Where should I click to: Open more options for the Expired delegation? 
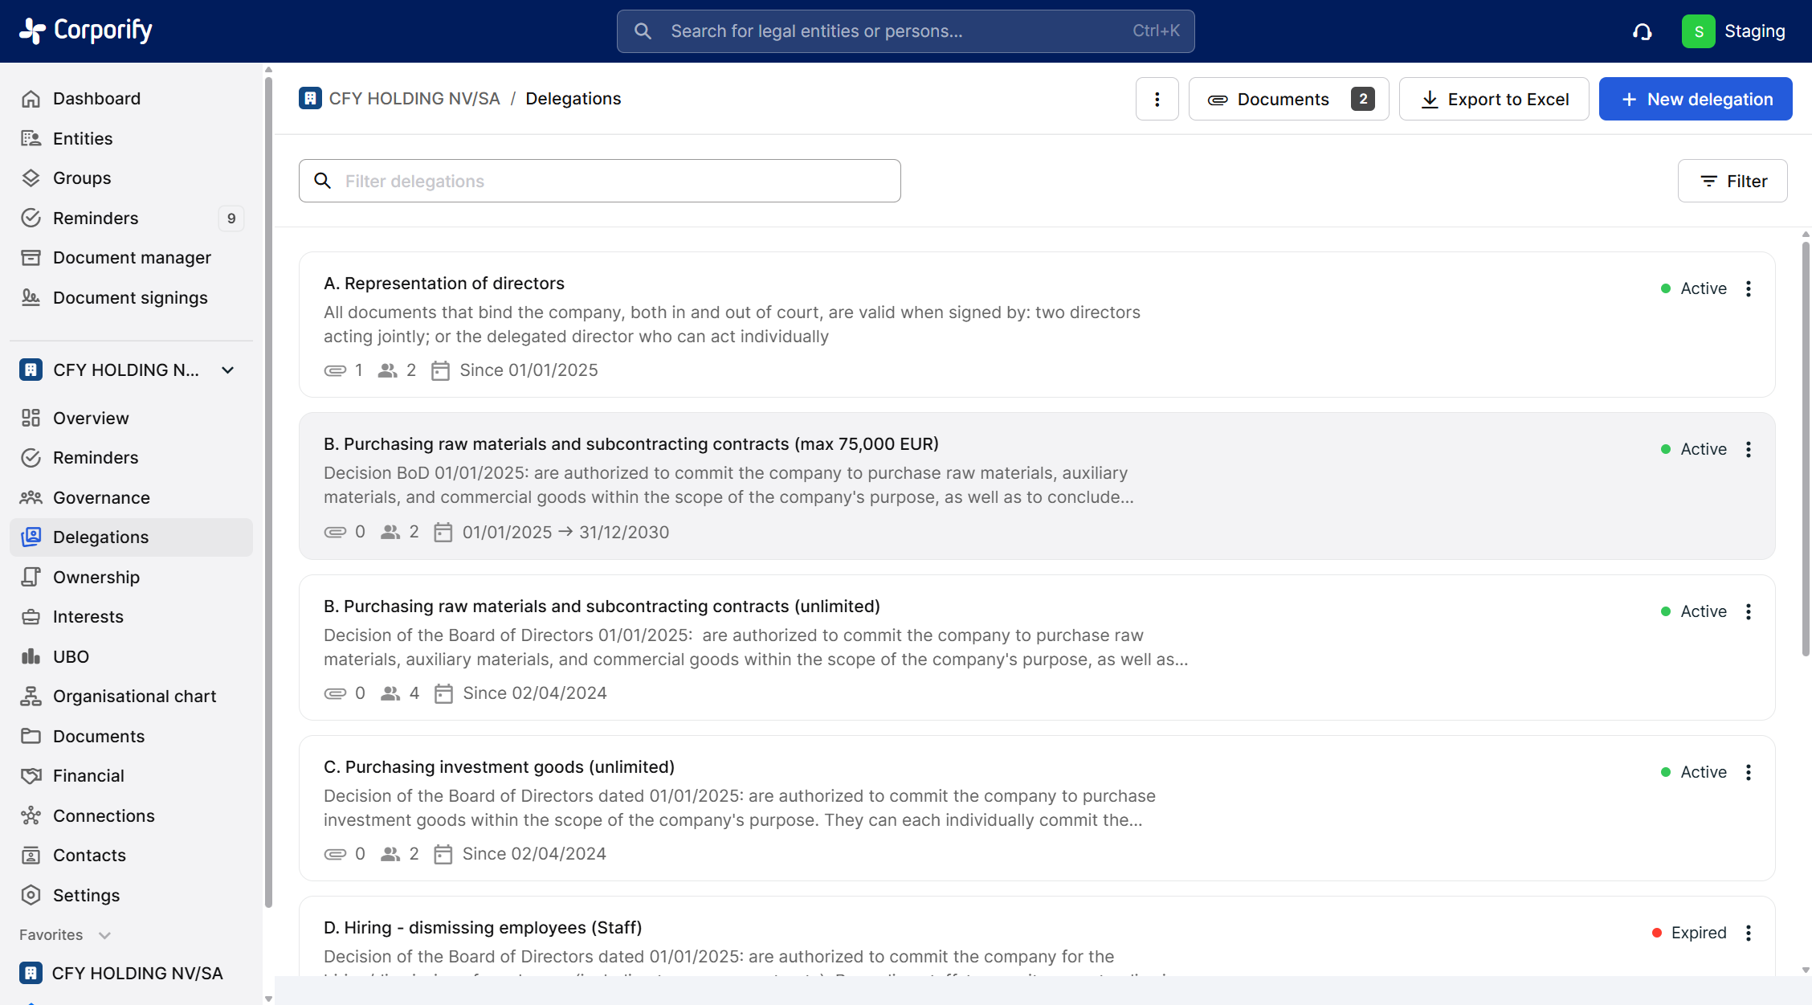coord(1749,933)
